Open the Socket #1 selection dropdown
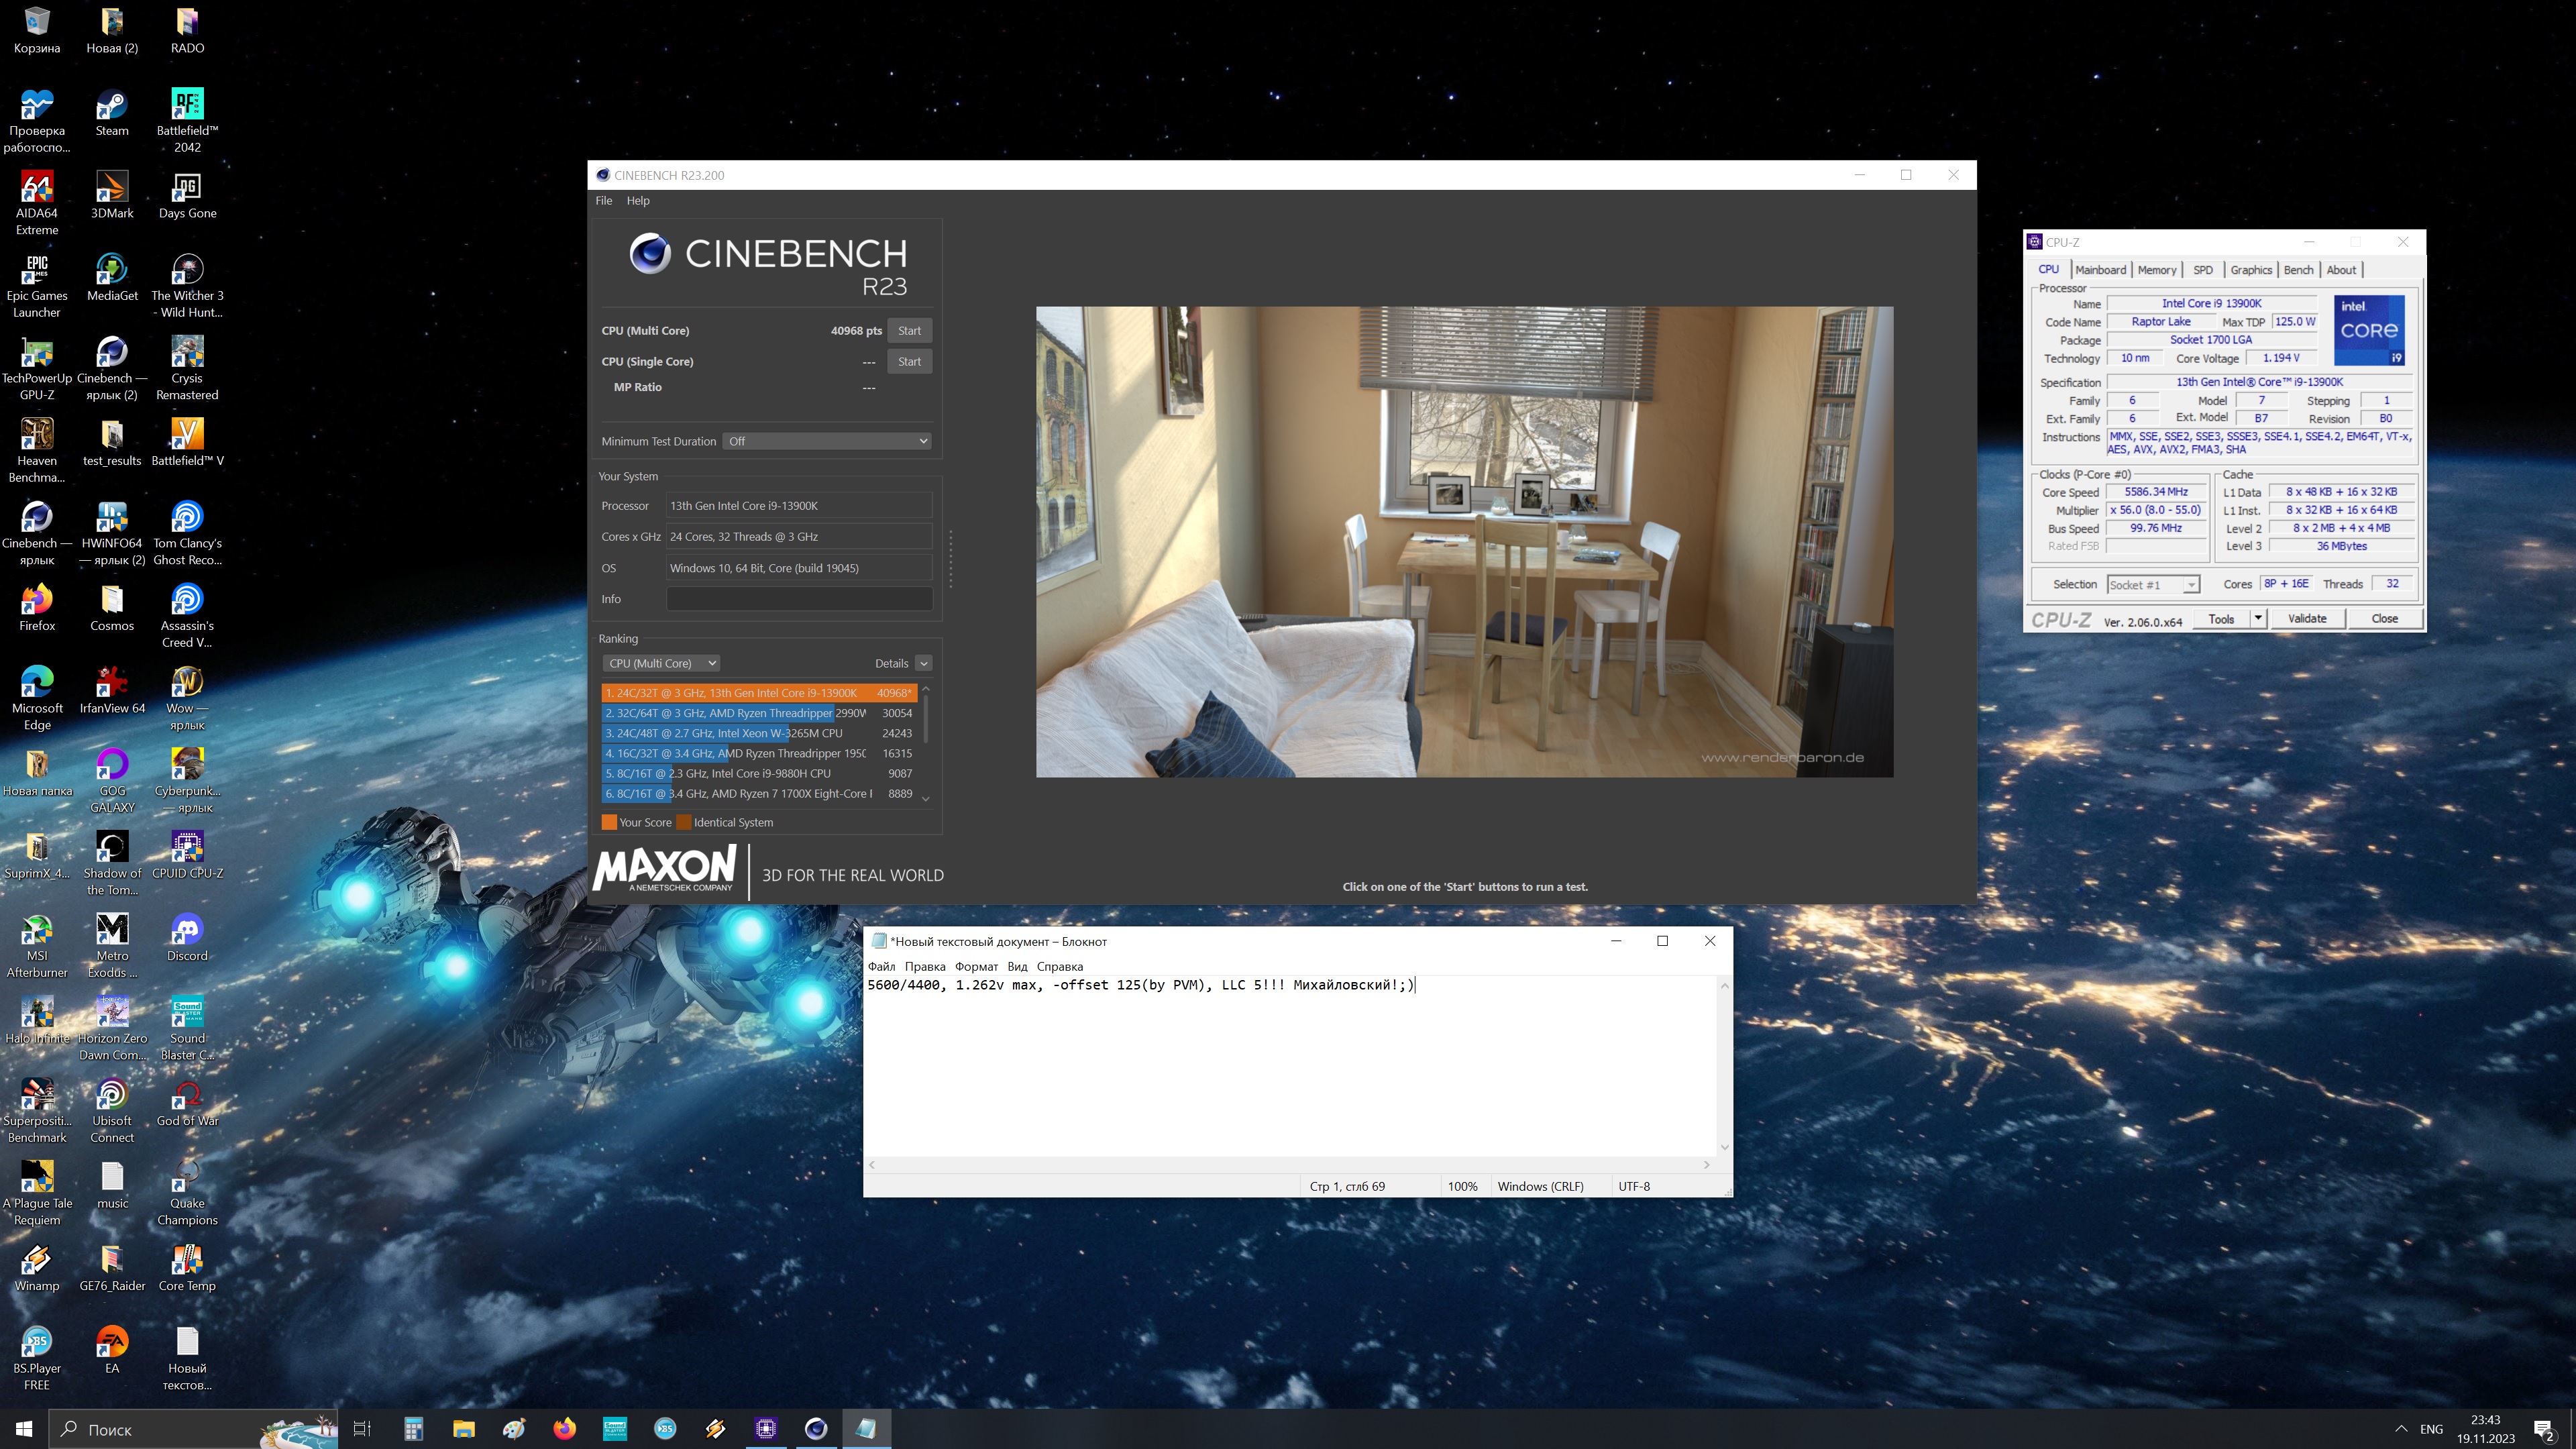Viewport: 2576px width, 1449px height. (x=2152, y=585)
